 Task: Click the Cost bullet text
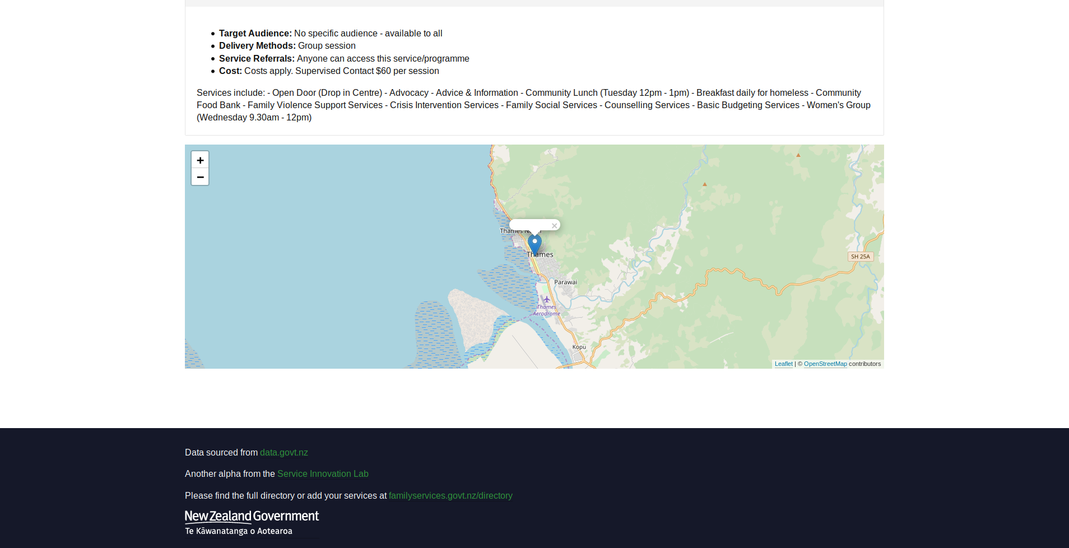329,71
